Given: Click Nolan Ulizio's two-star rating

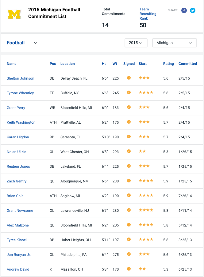Looking at the screenshot, I should pyautogui.click(x=142, y=151).
